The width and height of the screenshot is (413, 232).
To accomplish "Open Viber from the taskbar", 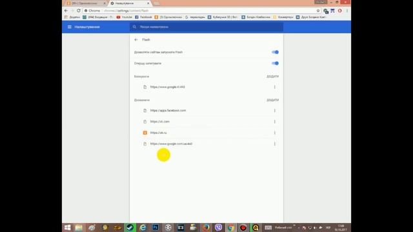I will point(218,227).
